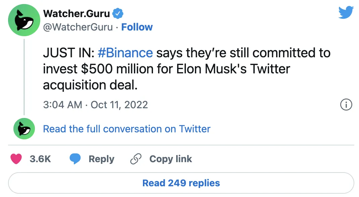Screen dimensions: 359x197
Task: Click the @WatcherGuru handle
Action: point(78,27)
